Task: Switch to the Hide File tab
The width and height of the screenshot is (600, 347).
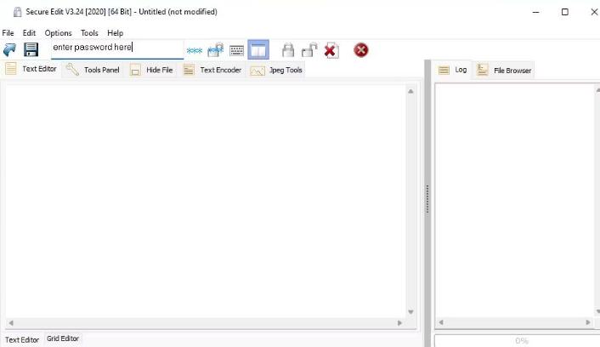Action: [151, 70]
